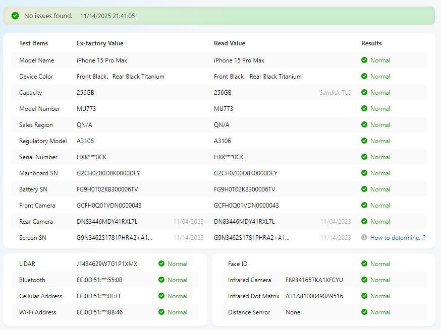Click the green check icon for Face ID
441x330 pixels.
[364, 264]
